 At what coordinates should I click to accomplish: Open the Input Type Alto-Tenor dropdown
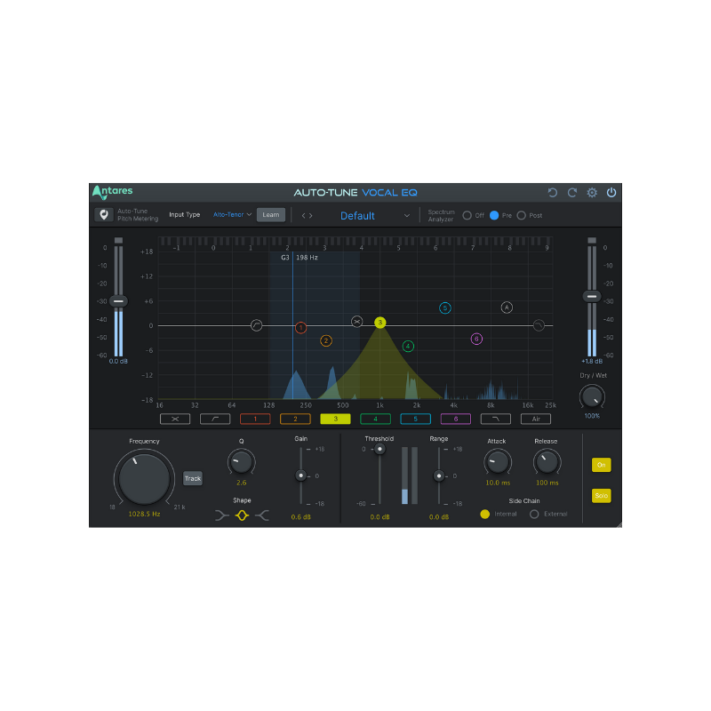point(231,214)
